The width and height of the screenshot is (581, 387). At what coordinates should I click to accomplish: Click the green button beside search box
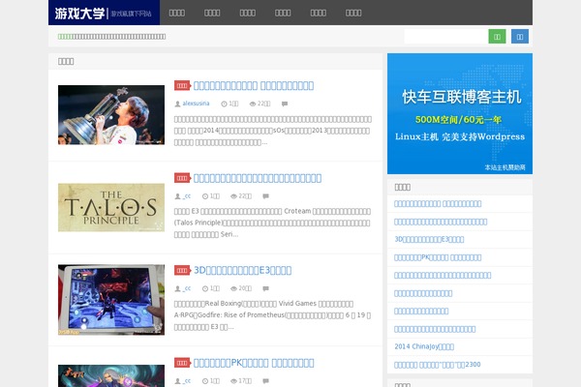click(497, 37)
